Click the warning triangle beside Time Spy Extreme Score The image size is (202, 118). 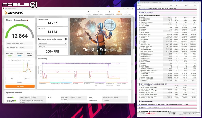coord(27,20)
